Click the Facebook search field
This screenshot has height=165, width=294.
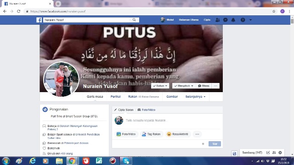point(86,20)
